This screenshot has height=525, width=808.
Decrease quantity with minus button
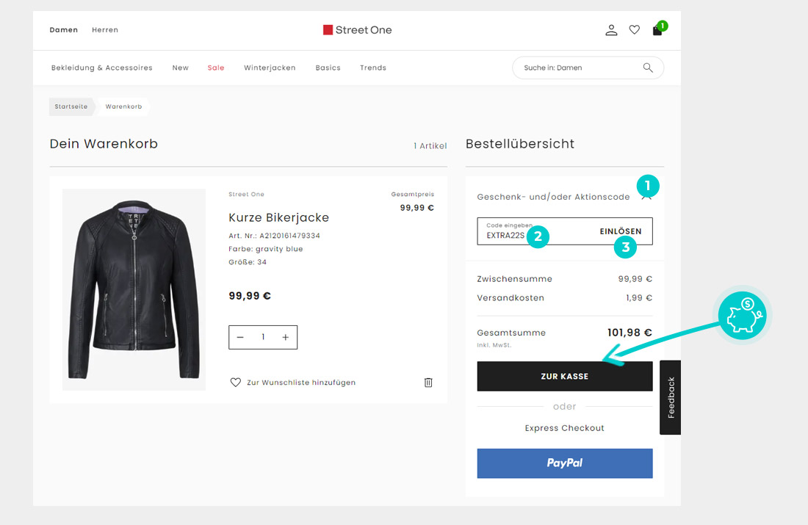tap(240, 338)
